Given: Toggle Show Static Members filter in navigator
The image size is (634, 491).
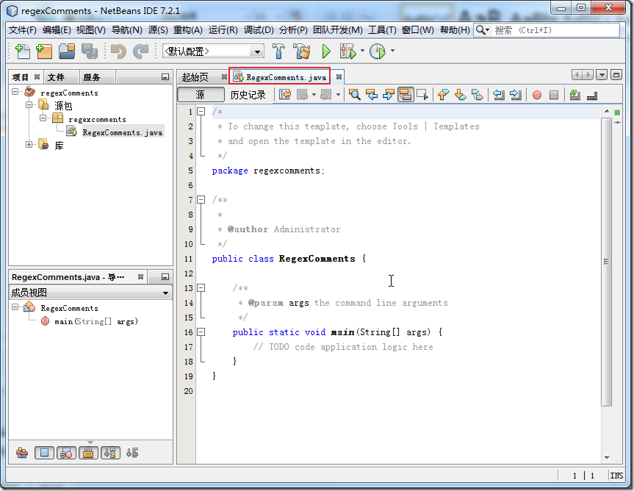Looking at the screenshot, I should point(66,453).
